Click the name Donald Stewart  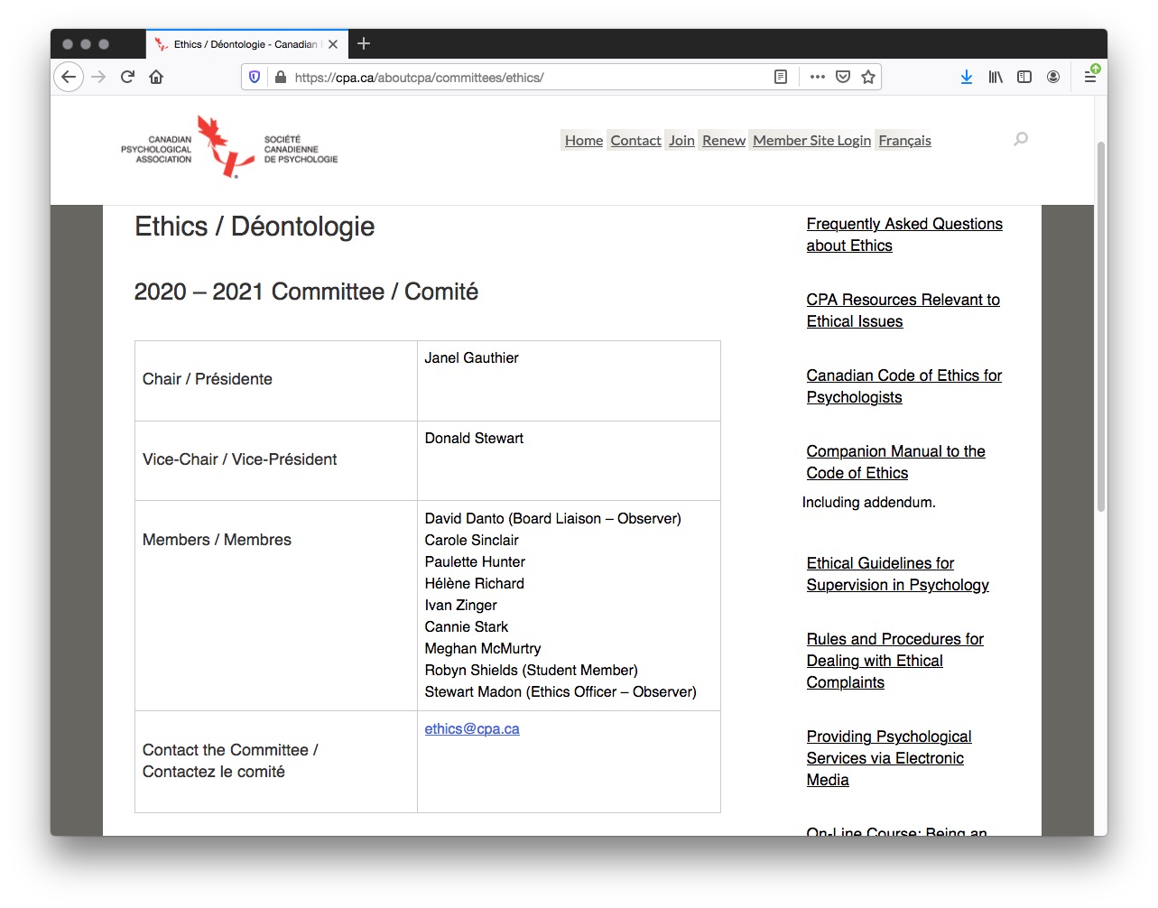click(x=474, y=438)
